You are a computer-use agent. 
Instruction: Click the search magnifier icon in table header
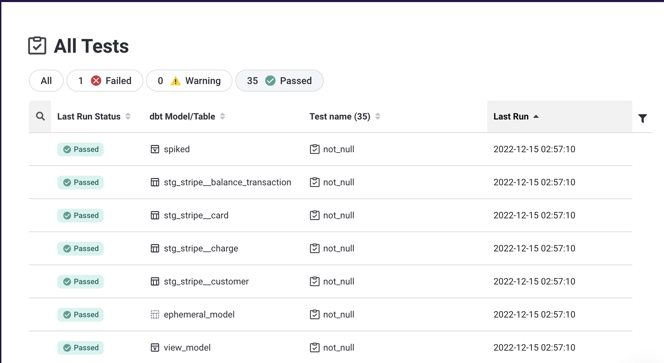tap(40, 116)
